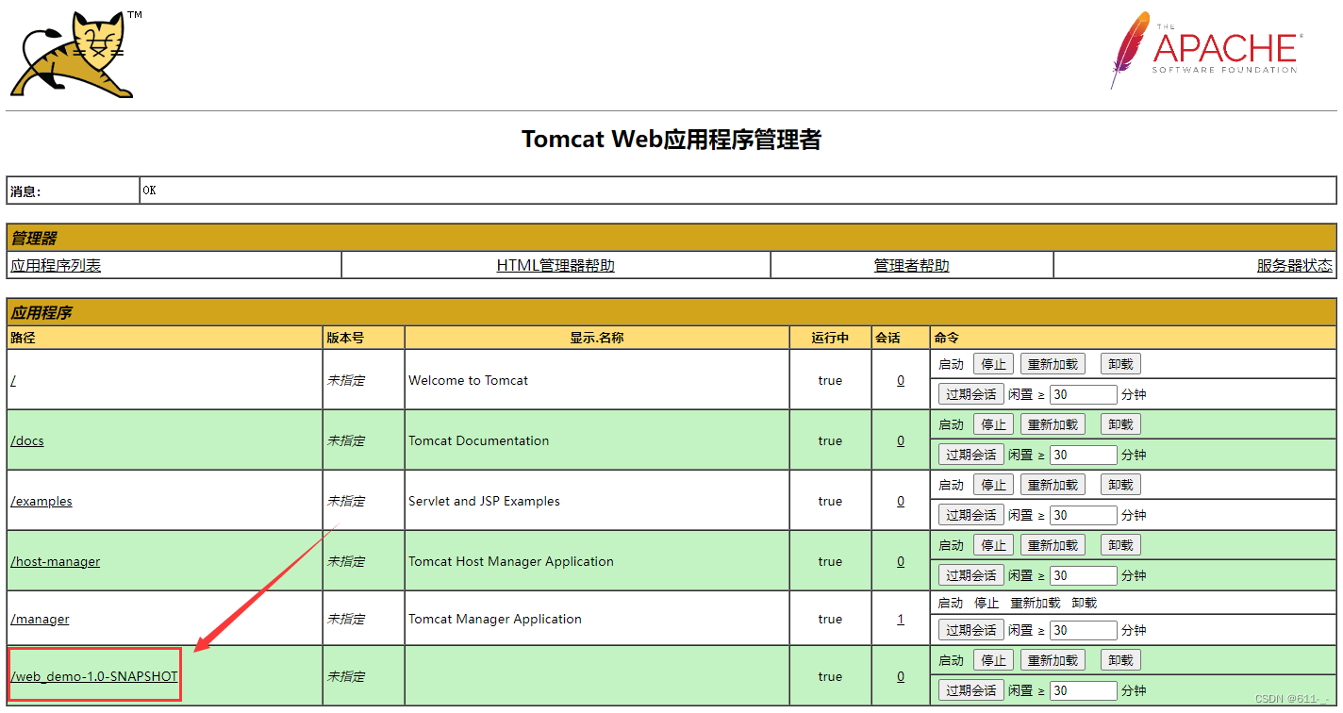Open the /host-manager application link

click(56, 562)
